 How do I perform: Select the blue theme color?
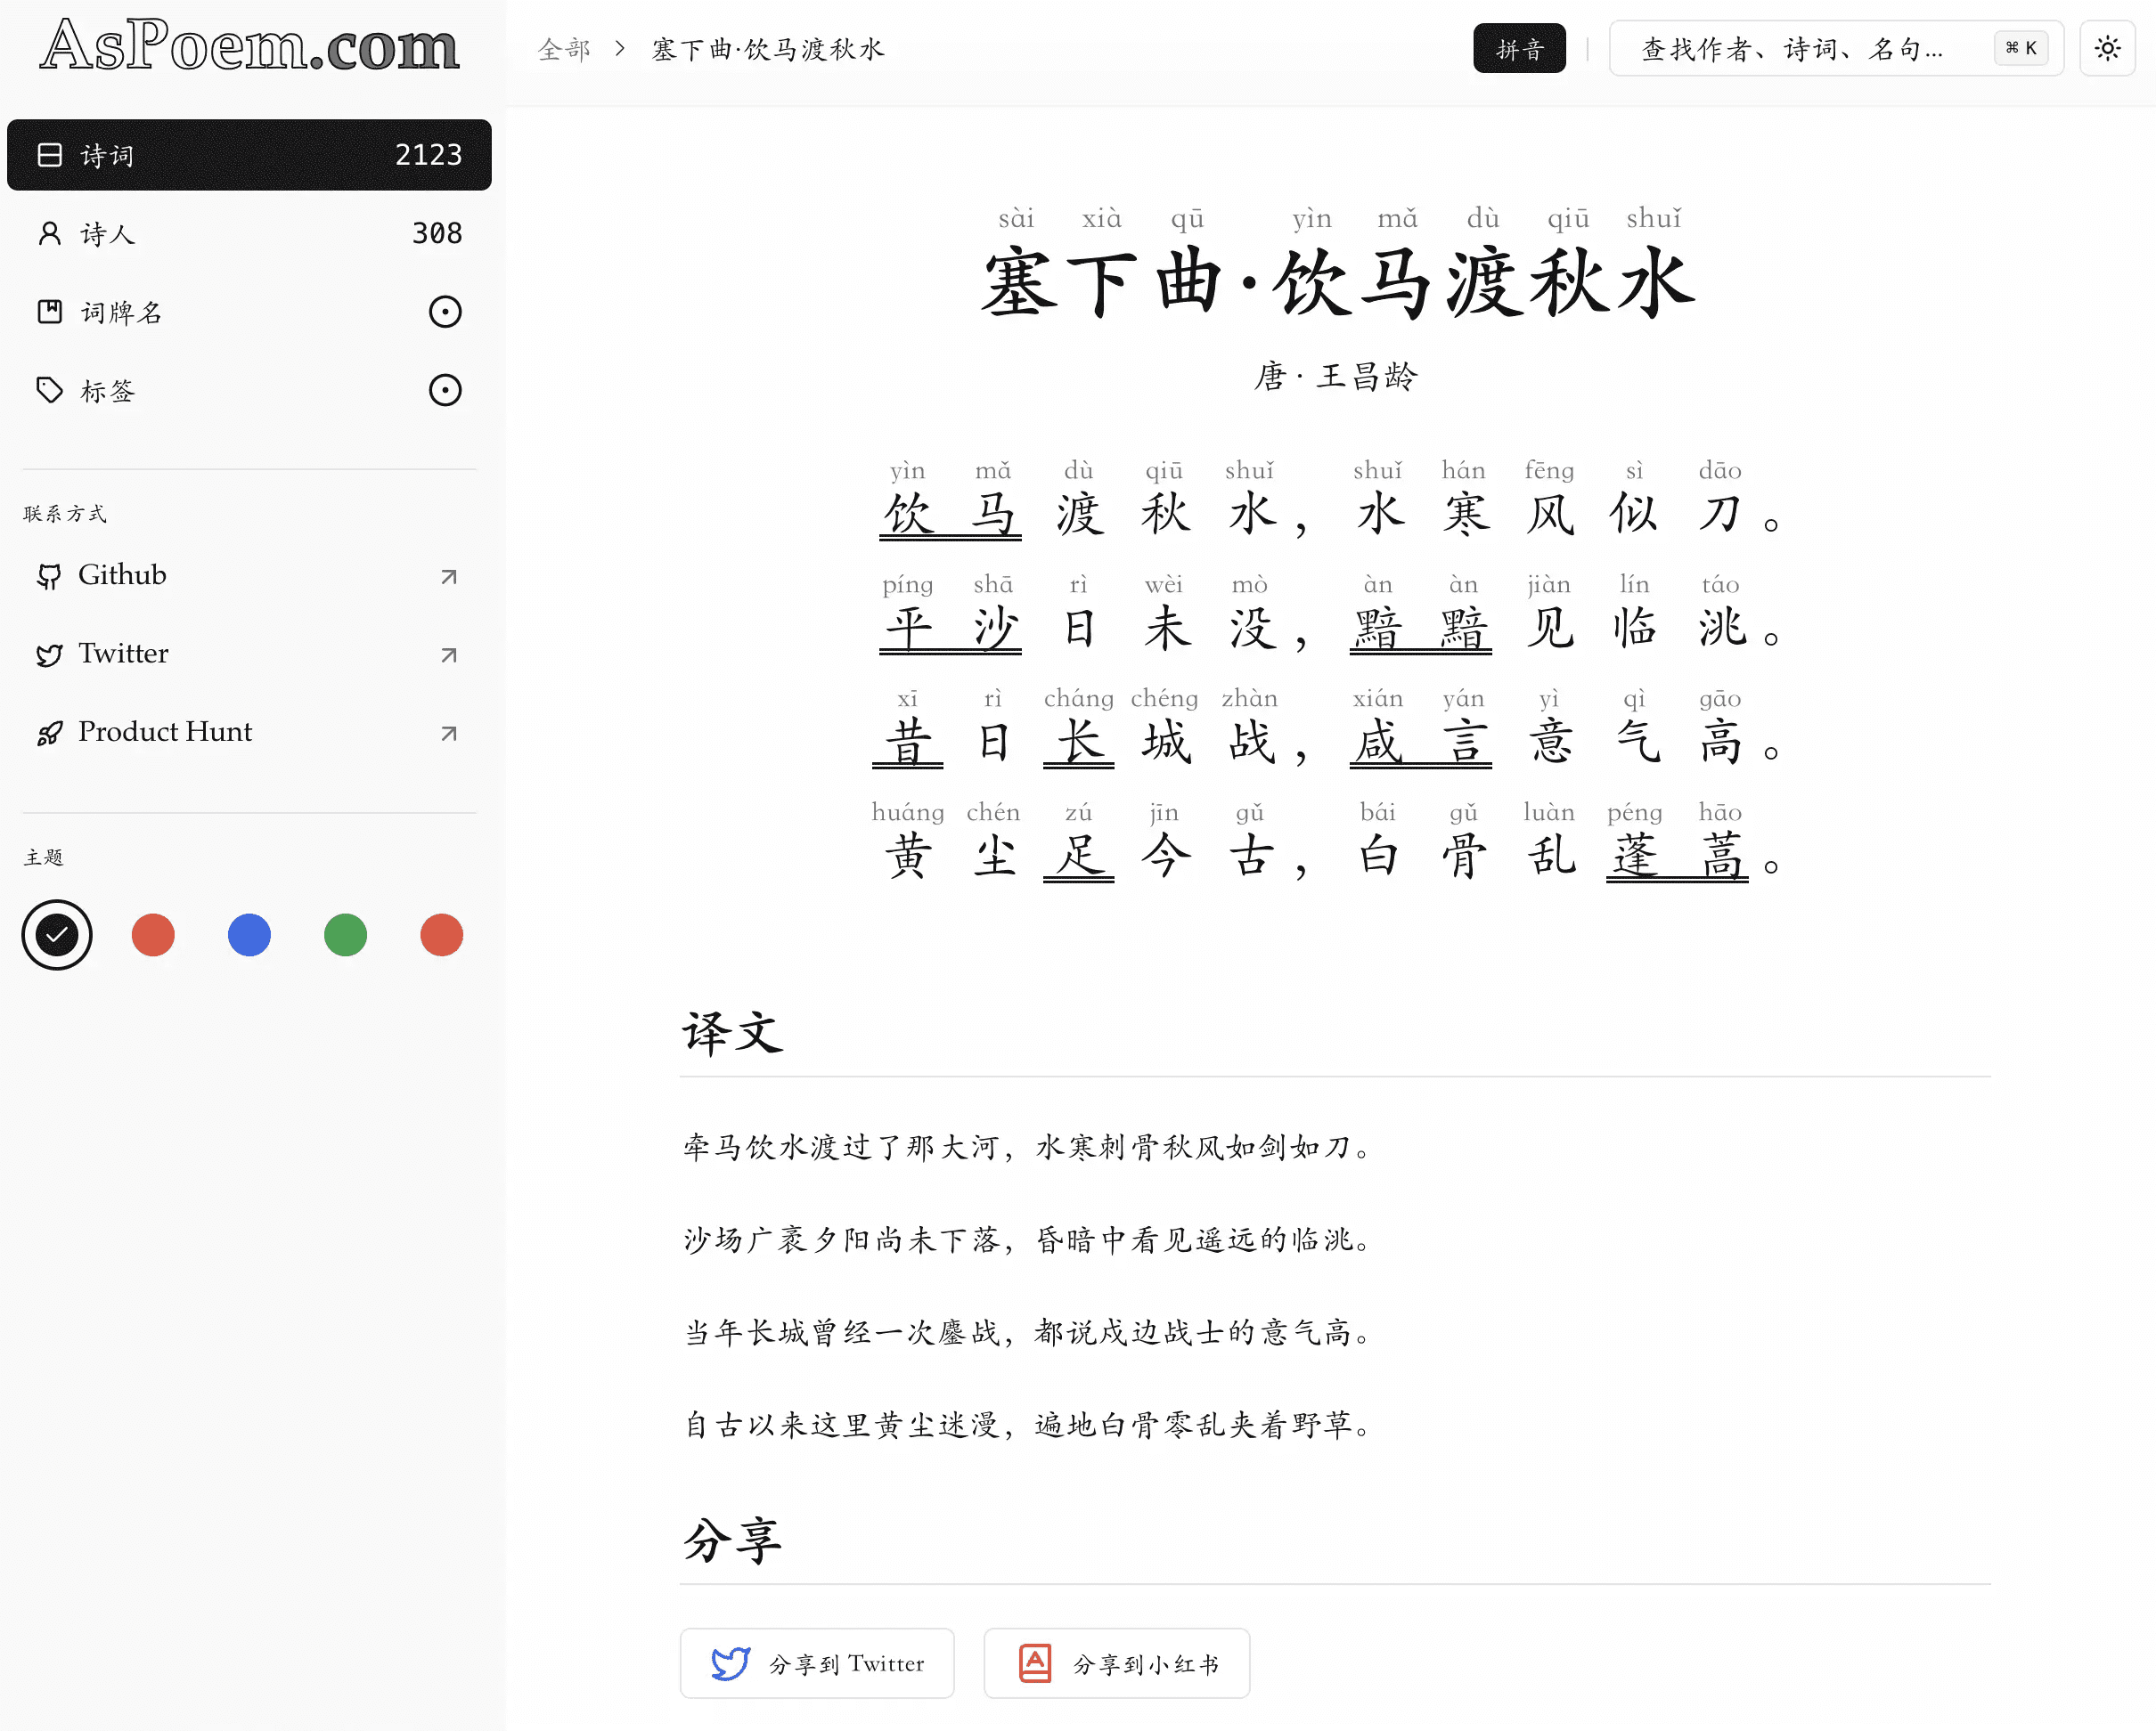tap(249, 934)
